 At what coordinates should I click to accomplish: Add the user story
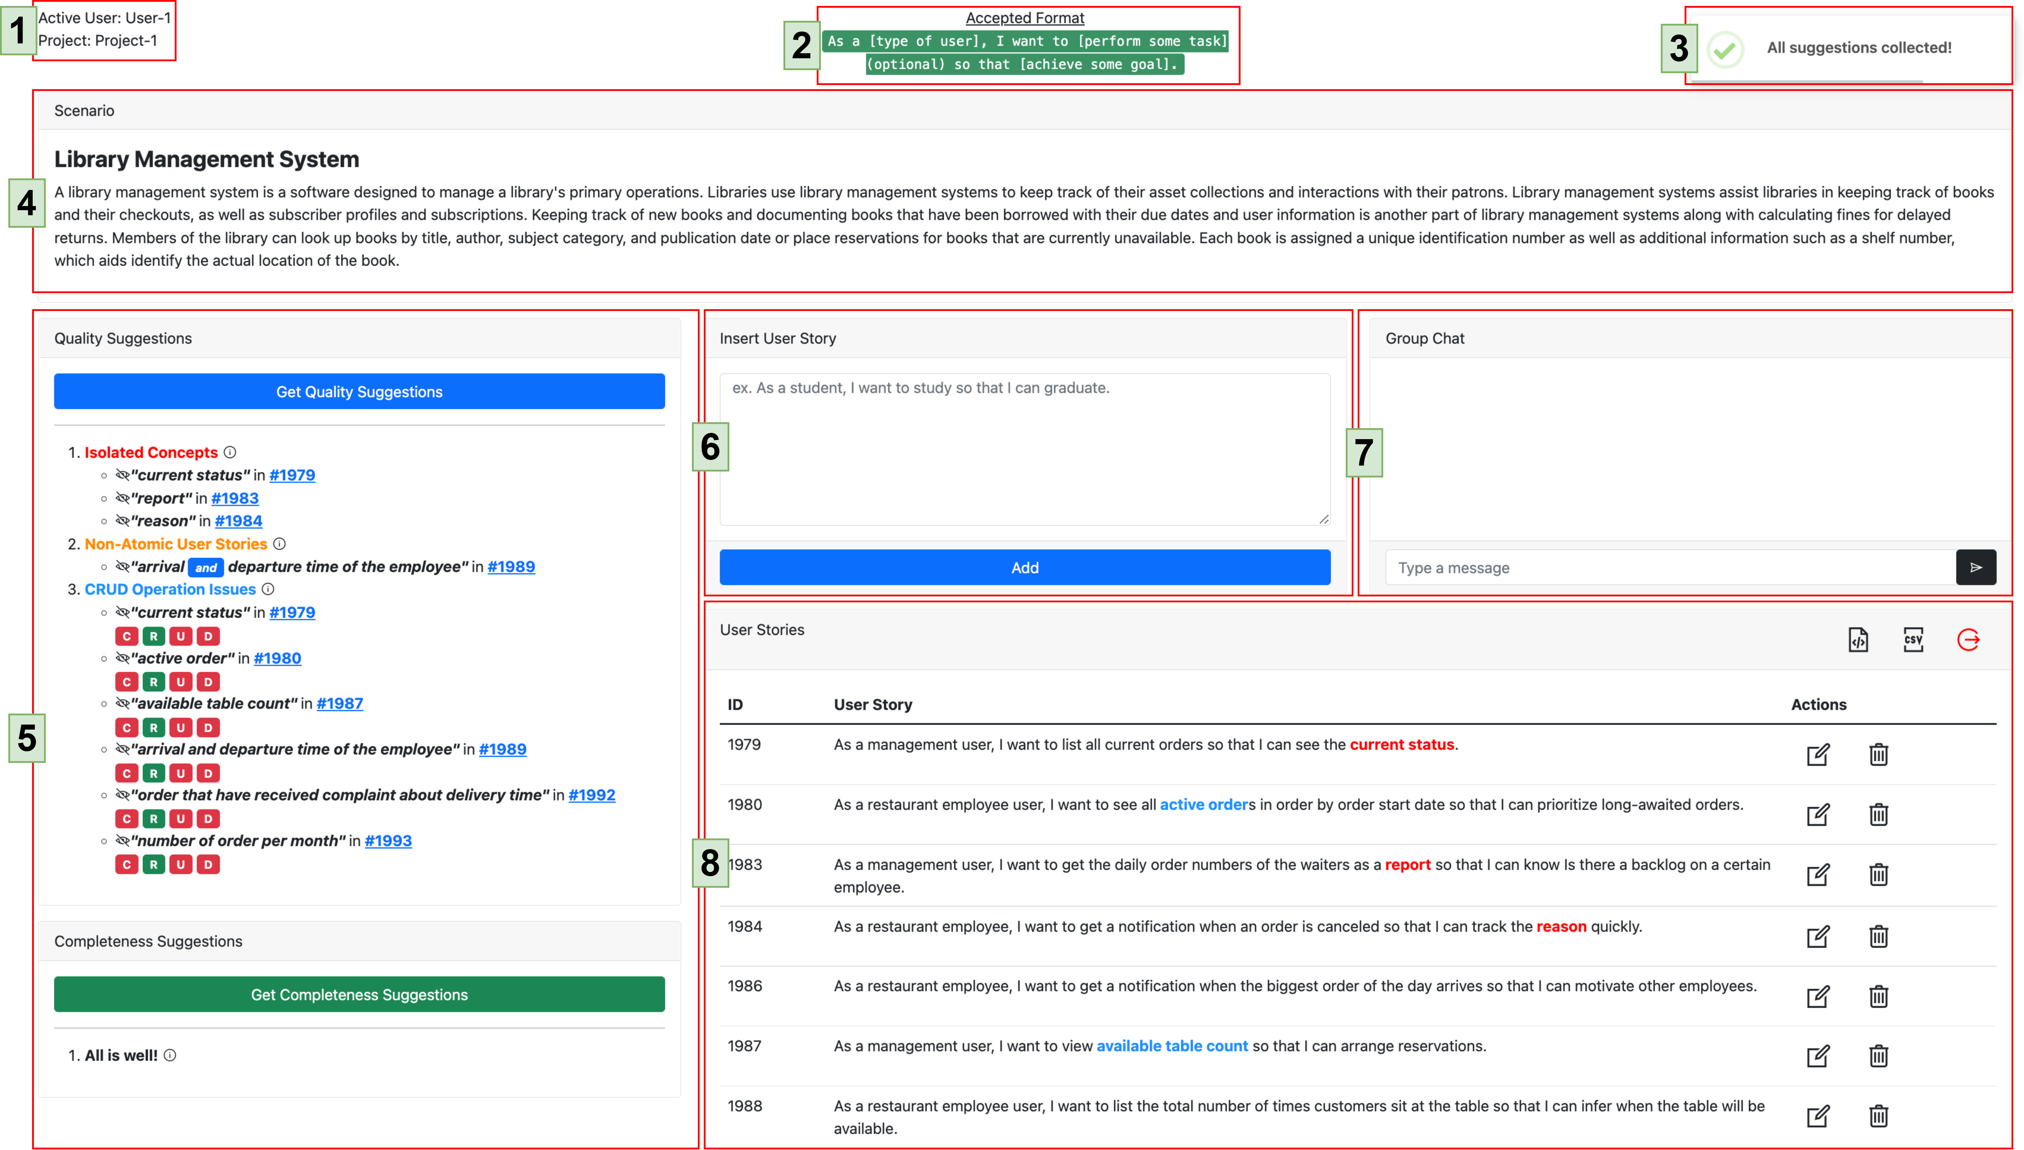(x=1024, y=567)
